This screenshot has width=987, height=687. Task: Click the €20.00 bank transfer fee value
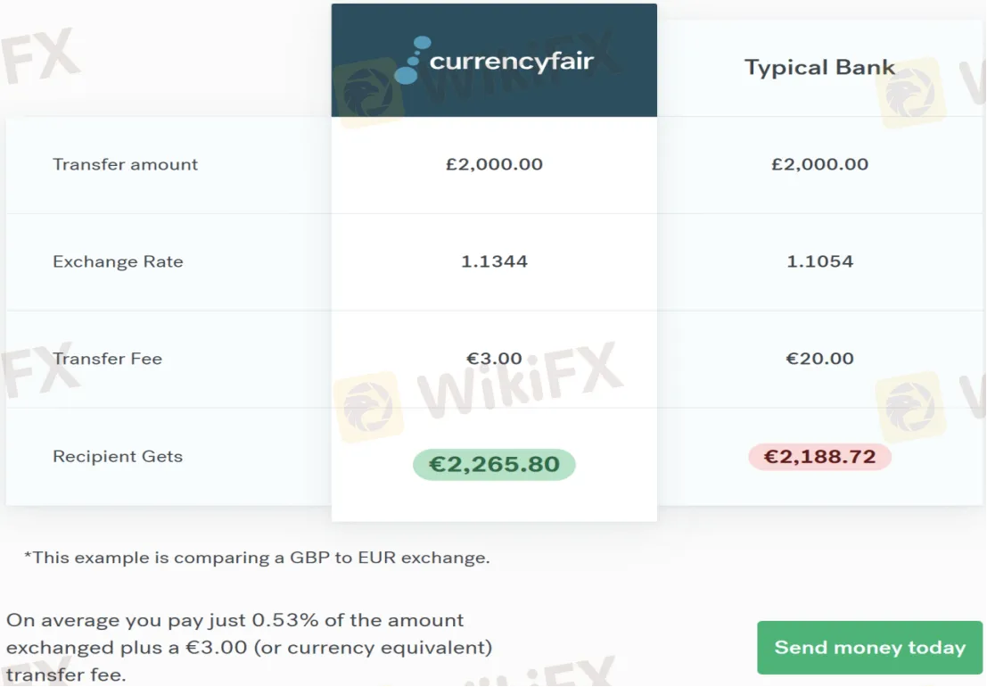[819, 359]
